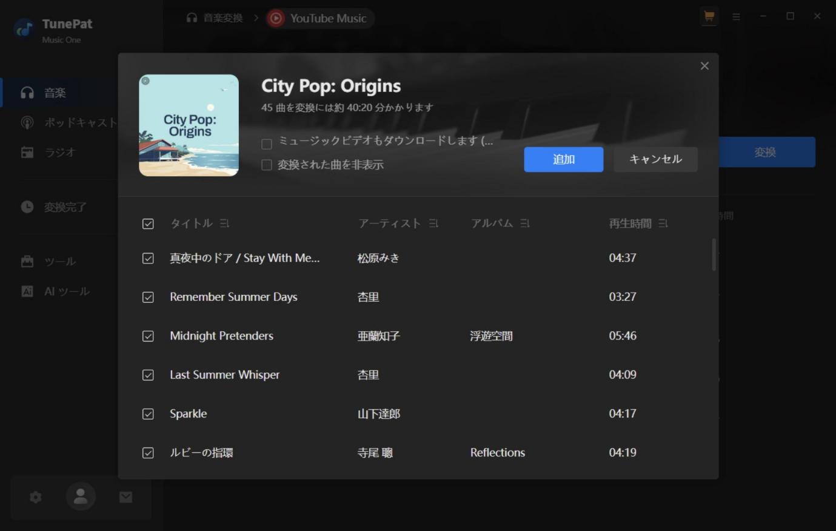Enable 変換された曲を非表示 checkbox
This screenshot has height=531, width=836.
[266, 165]
